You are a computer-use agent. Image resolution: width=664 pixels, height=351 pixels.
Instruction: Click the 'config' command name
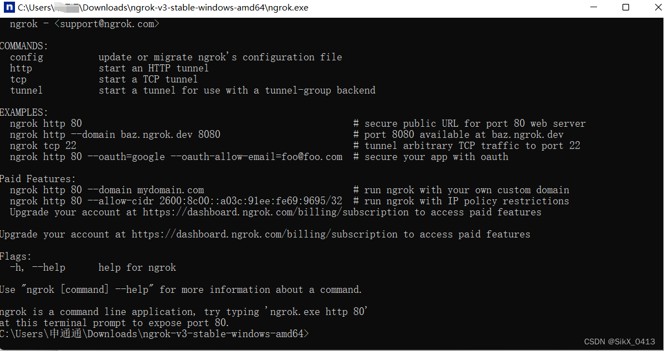(27, 57)
